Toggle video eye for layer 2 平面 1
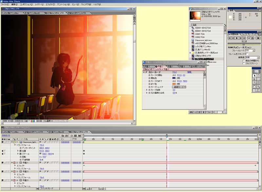This screenshot has width=262, height=192. [3, 163]
